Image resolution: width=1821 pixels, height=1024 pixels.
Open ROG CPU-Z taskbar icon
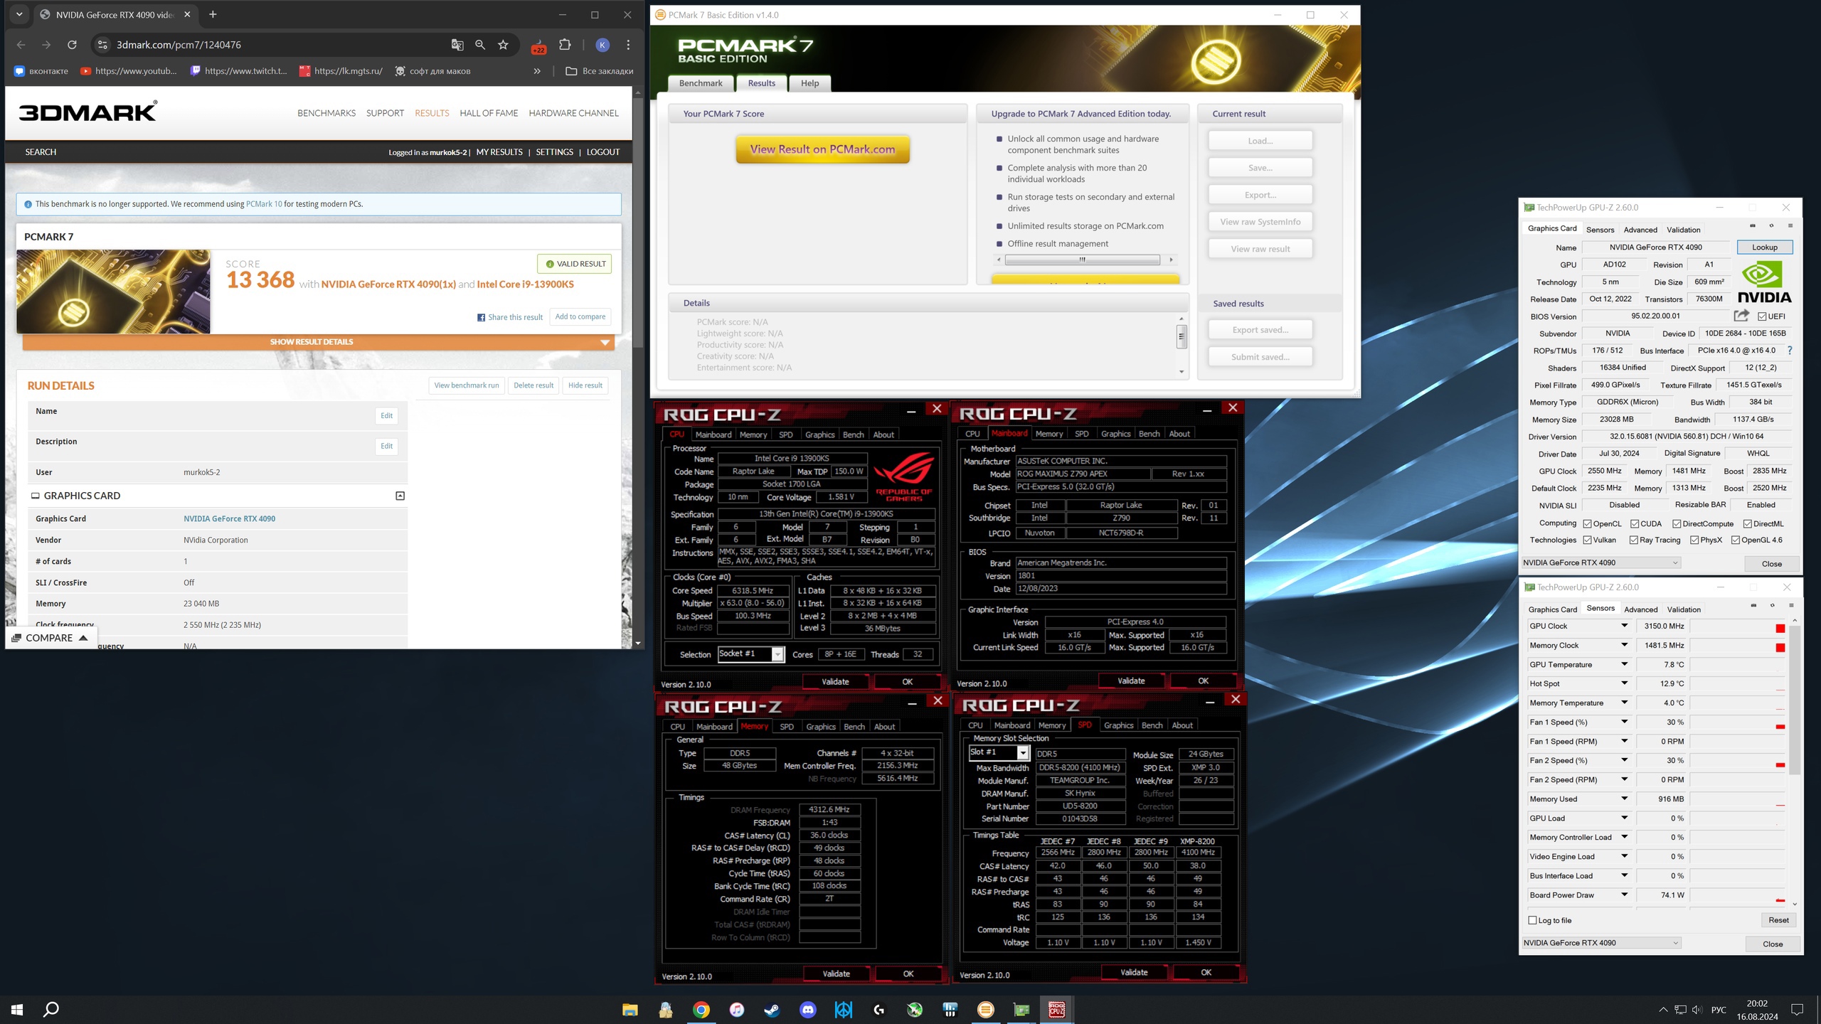[1056, 1010]
